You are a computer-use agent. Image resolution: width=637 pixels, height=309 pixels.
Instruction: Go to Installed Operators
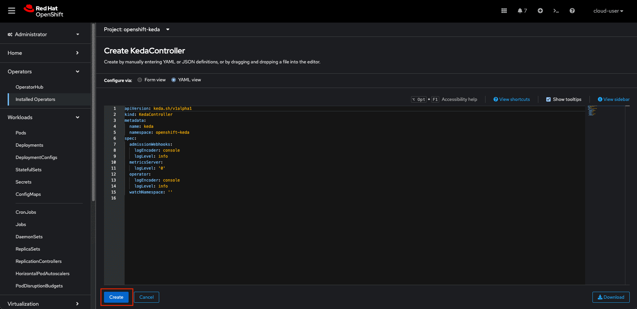[x=35, y=99]
